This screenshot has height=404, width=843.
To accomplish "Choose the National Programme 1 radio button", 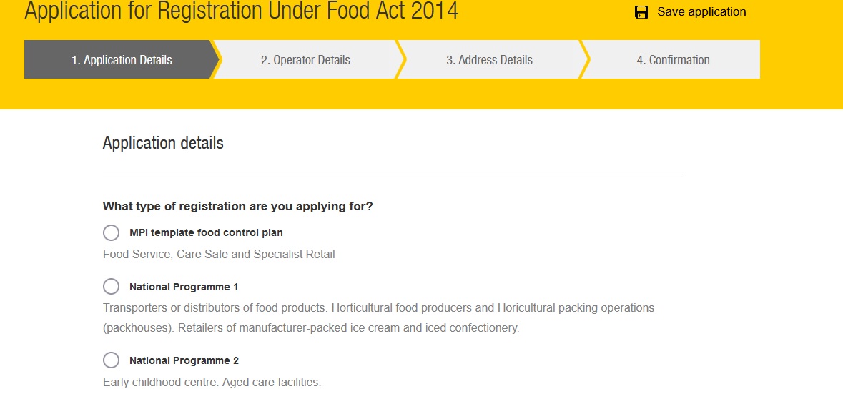I will 111,287.
